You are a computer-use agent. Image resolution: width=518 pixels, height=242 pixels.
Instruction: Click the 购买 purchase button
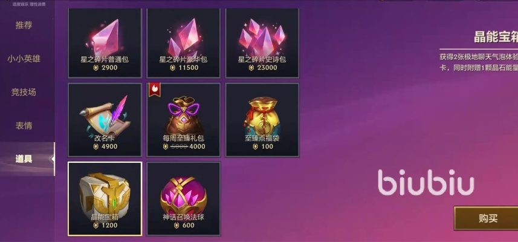(x=487, y=218)
